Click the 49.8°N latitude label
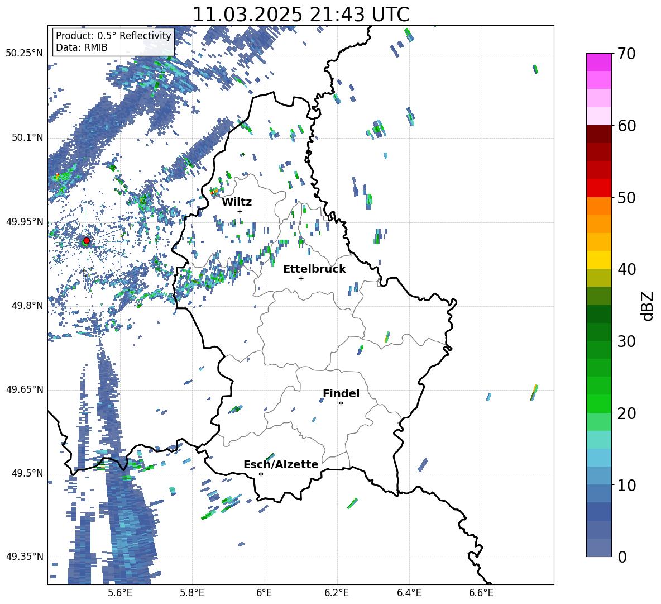Screen dimensions: 661x604 (x=27, y=306)
